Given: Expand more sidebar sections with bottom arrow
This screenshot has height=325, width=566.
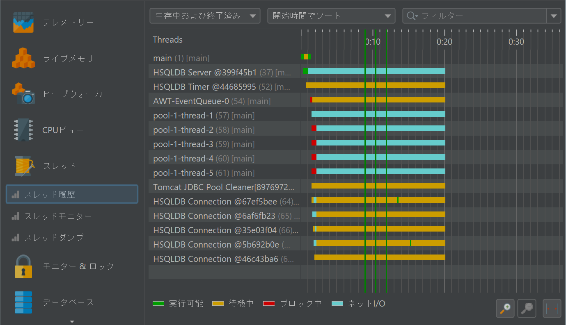Looking at the screenshot, I should 72,321.
